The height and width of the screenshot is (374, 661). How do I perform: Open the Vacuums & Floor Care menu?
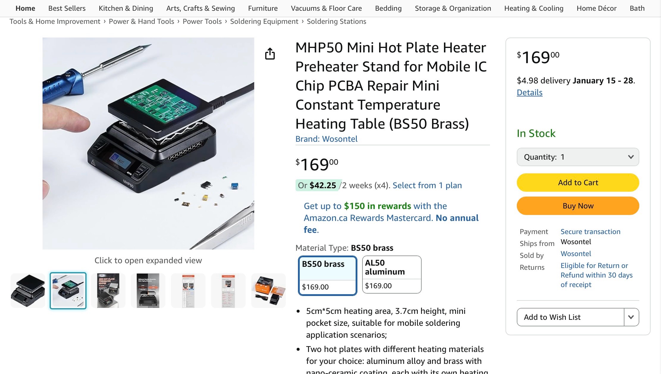pyautogui.click(x=326, y=8)
